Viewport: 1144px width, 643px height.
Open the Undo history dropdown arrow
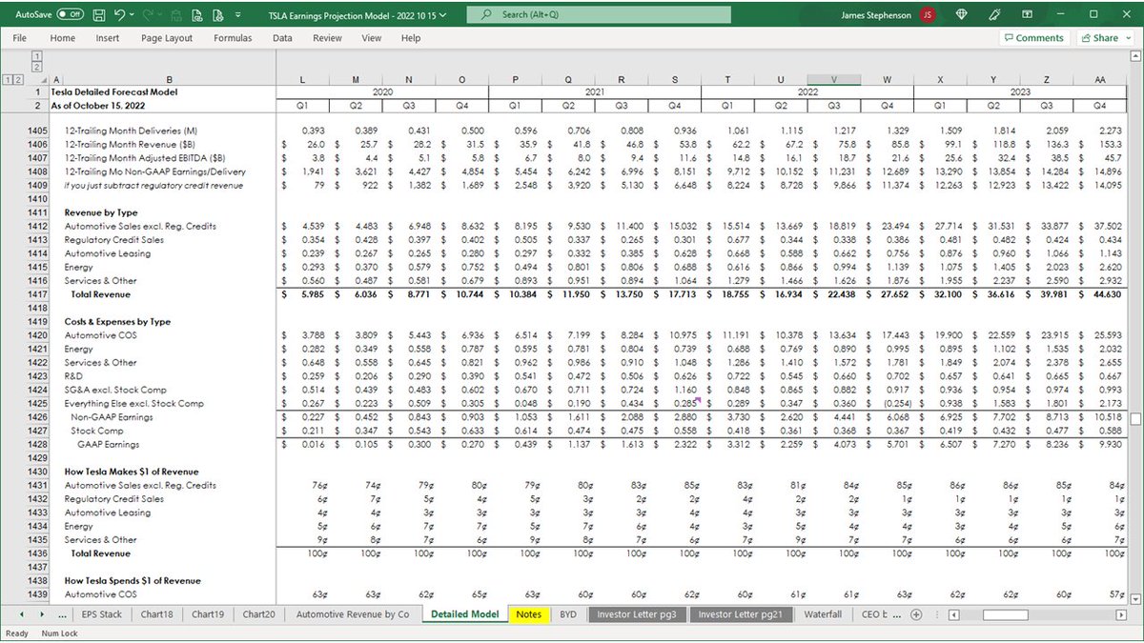pos(132,15)
